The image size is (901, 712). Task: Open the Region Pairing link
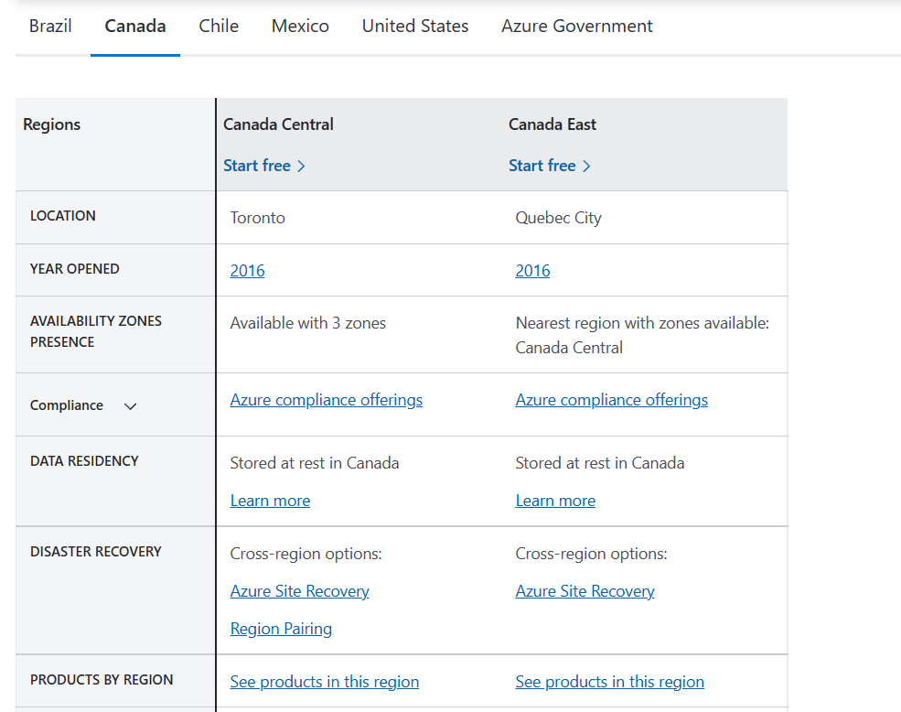click(x=281, y=629)
